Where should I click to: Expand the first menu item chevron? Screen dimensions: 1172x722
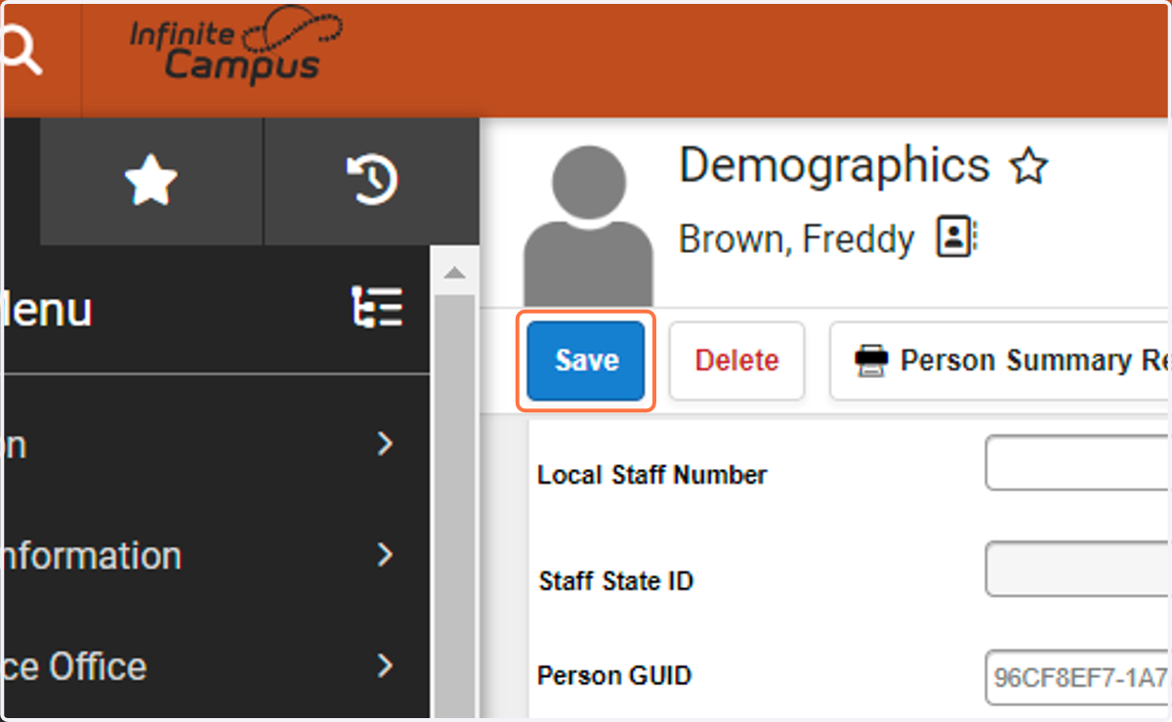coord(386,445)
